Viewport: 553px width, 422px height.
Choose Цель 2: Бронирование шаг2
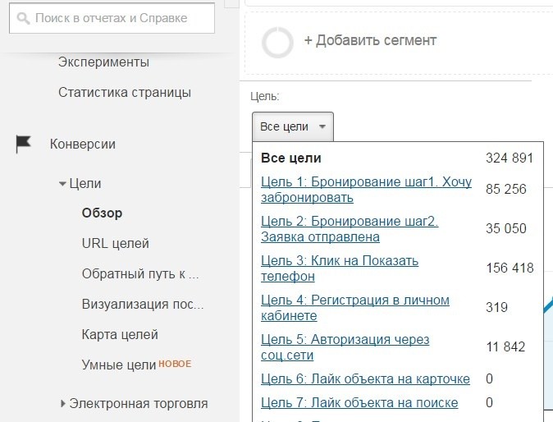tap(350, 229)
